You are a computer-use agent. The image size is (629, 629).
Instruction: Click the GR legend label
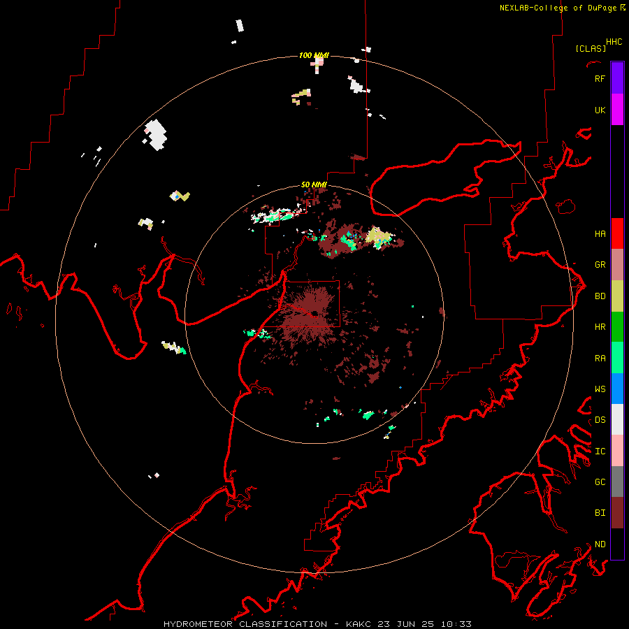(x=600, y=265)
